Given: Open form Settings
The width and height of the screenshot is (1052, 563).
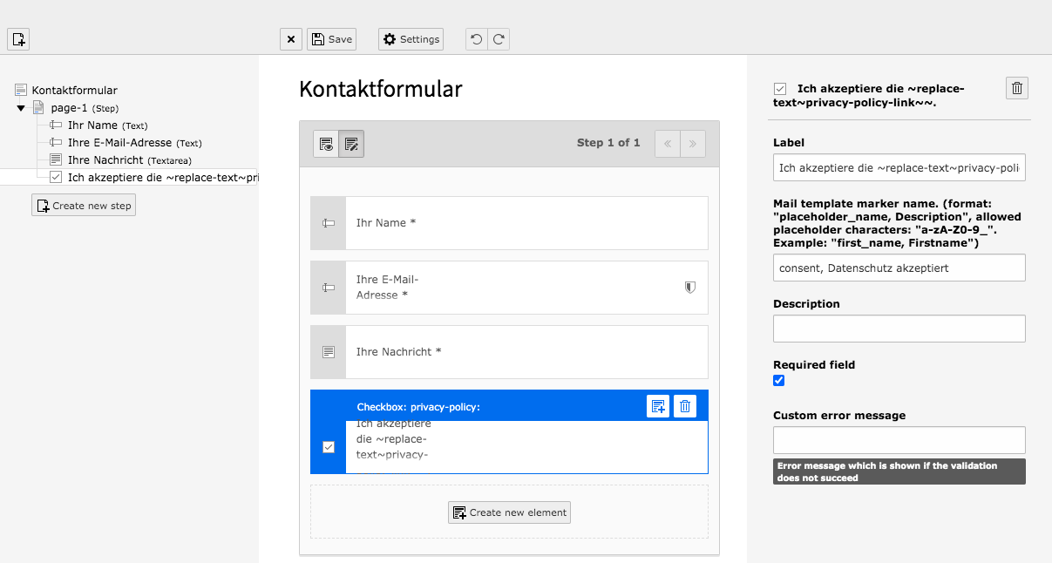Looking at the screenshot, I should tap(411, 39).
